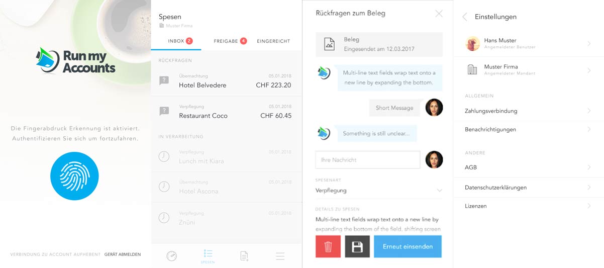Image resolution: width=604 pixels, height=268 pixels.
Task: Click the Ihre Nachricht message field
Action: (x=367, y=160)
